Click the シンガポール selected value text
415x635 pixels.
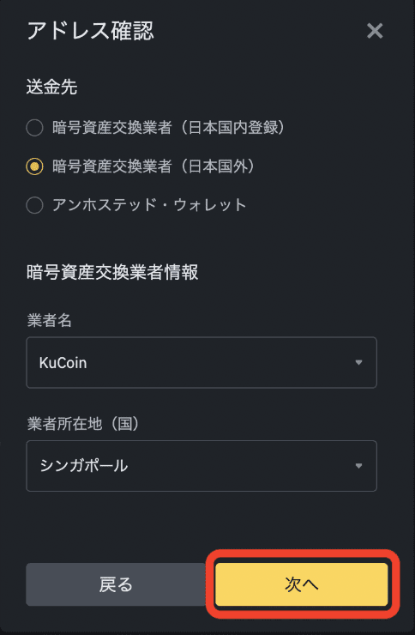click(x=84, y=466)
